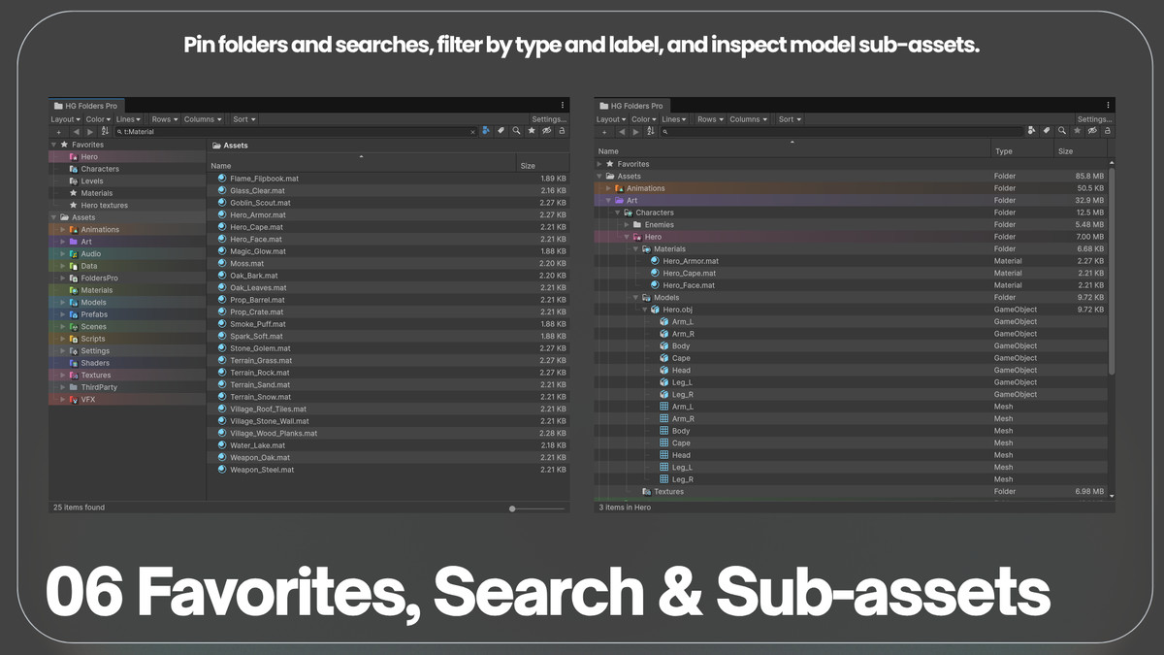The width and height of the screenshot is (1164, 655).
Task: Click the A-Z sort icon in left panel
Action: [104, 131]
